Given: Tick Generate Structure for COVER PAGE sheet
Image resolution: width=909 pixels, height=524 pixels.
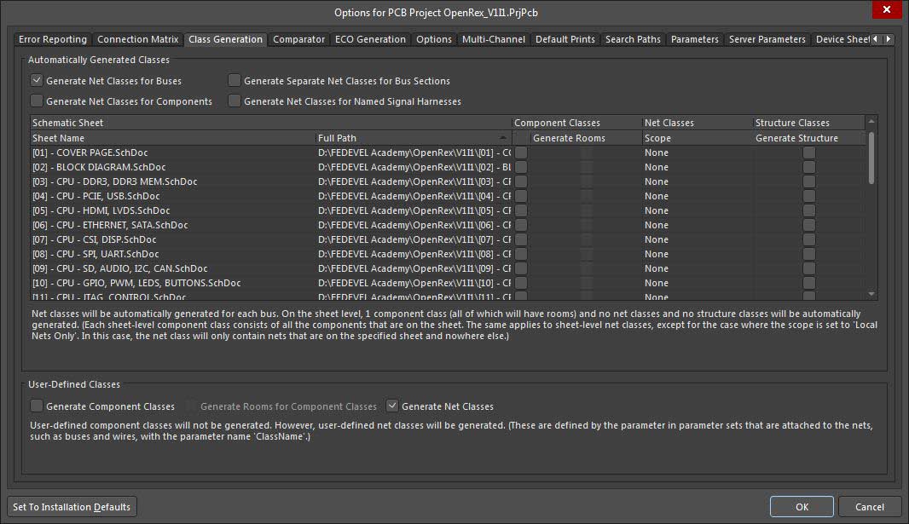Looking at the screenshot, I should 808,153.
